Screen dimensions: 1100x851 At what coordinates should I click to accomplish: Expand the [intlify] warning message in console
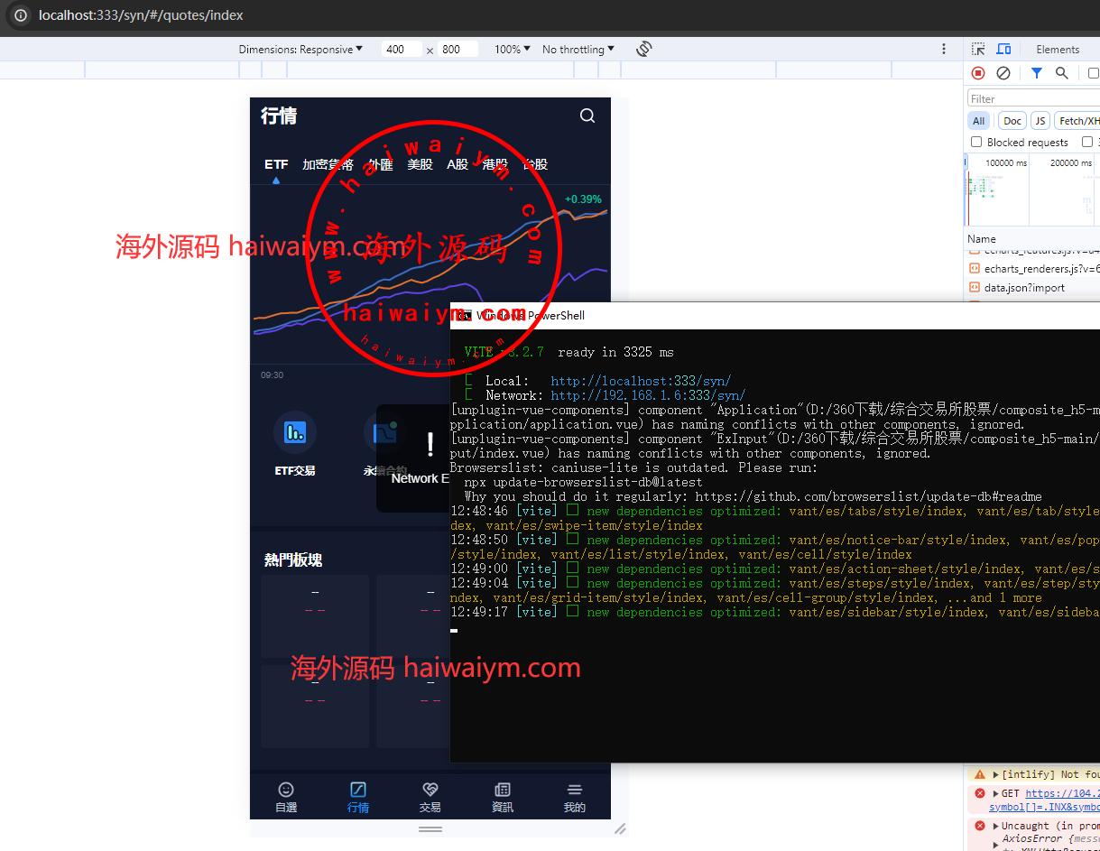point(996,774)
